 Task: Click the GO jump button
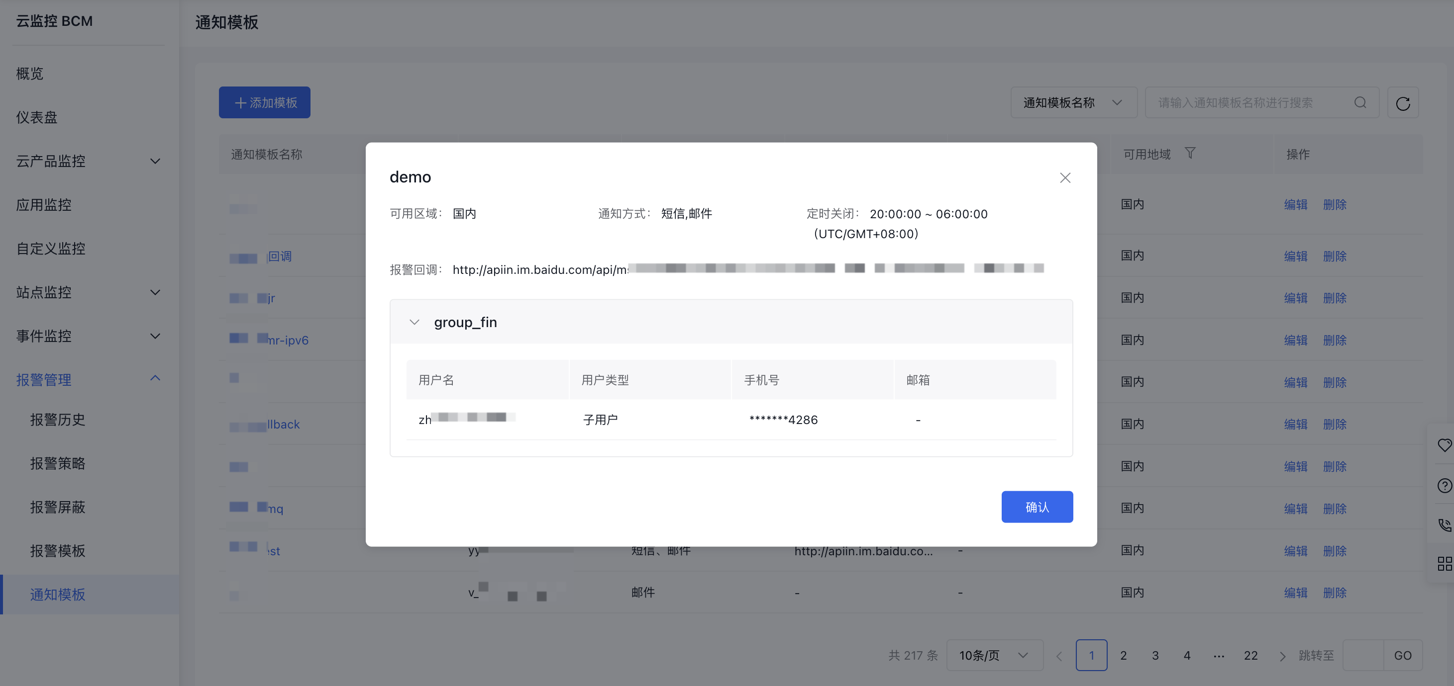pos(1403,656)
